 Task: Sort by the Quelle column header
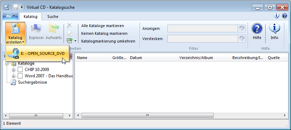(277, 58)
